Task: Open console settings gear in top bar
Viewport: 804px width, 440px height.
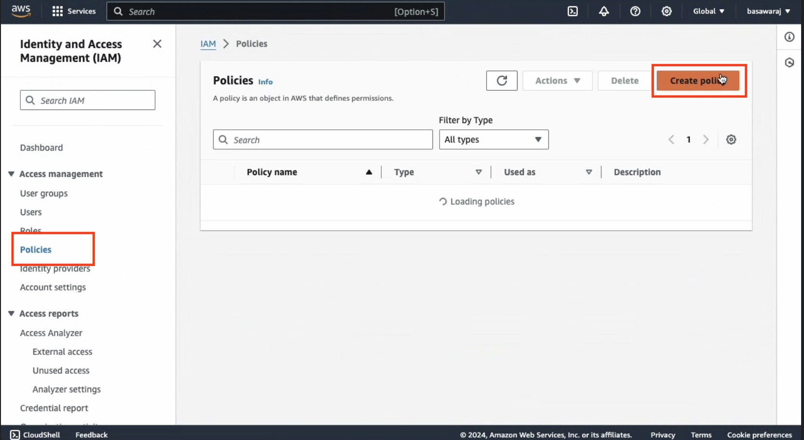Action: coord(667,11)
